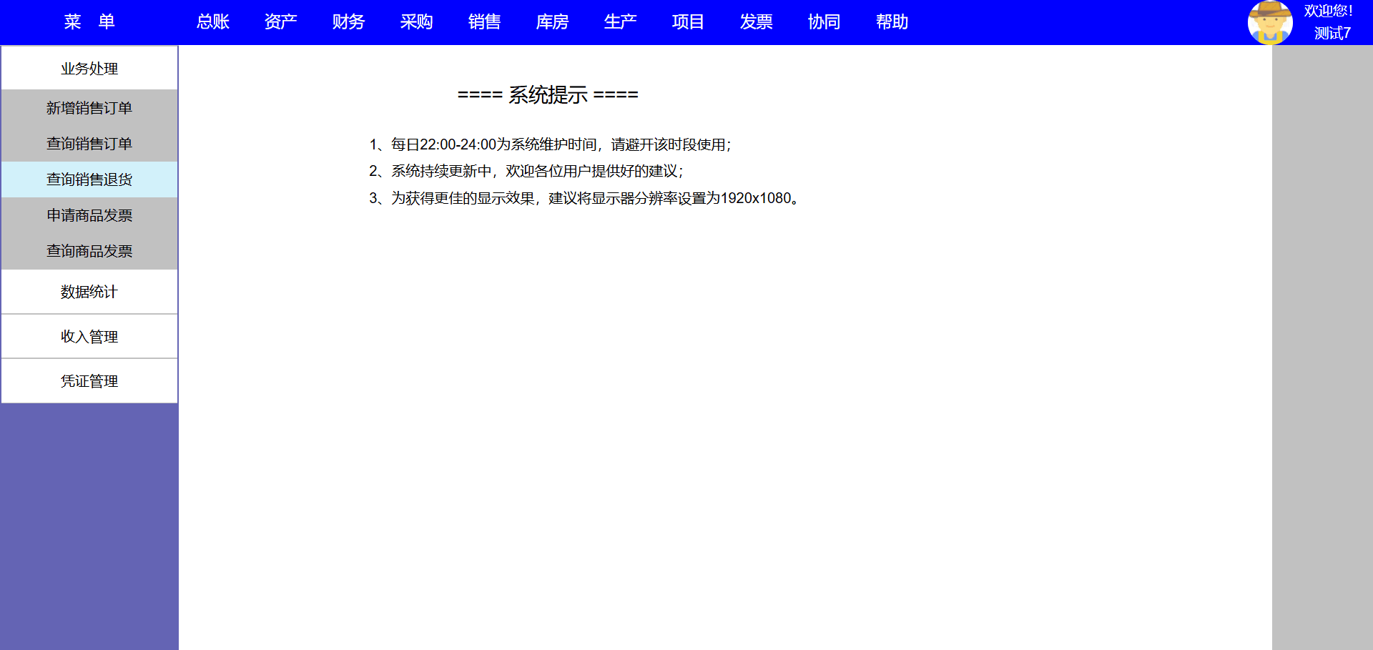This screenshot has height=650, width=1373.
Task: Open the 项目 menu
Action: tap(688, 22)
